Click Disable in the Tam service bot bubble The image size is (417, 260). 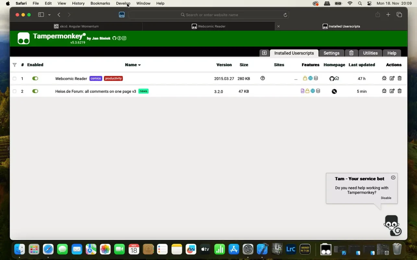pyautogui.click(x=386, y=198)
